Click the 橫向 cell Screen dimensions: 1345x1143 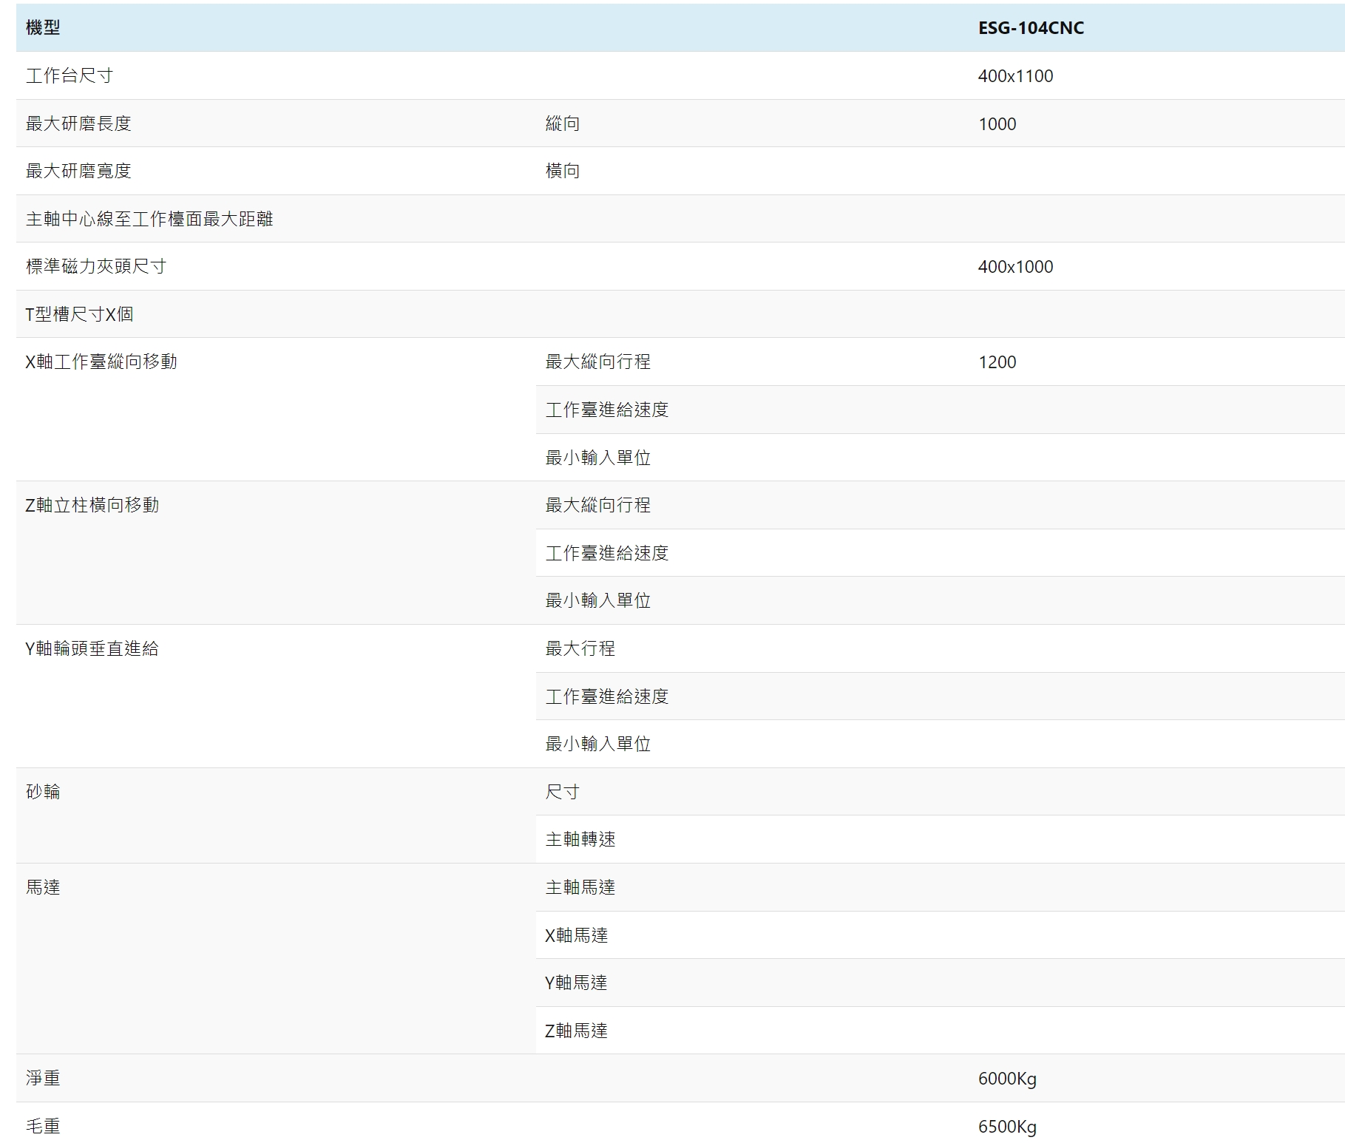(x=563, y=171)
